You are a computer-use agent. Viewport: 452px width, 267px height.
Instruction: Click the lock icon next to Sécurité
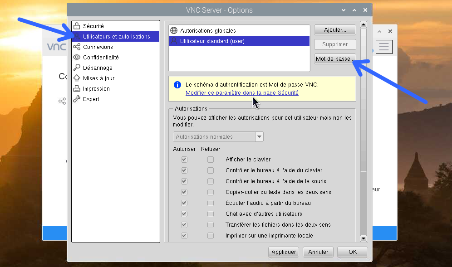(x=77, y=26)
